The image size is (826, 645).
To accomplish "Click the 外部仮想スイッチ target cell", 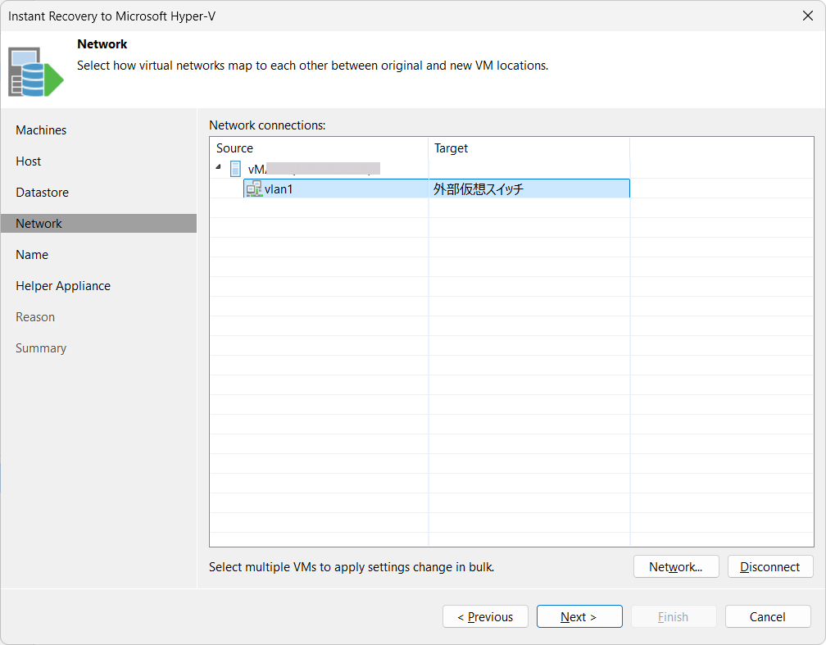I will 529,189.
